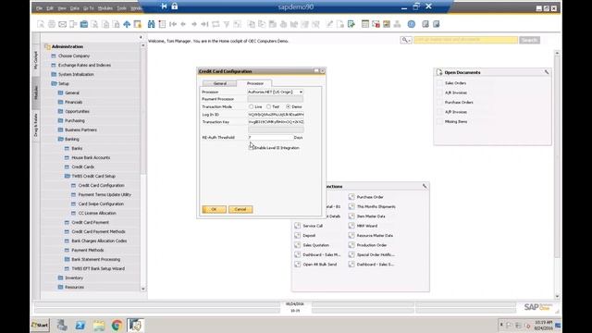Select Test transaction mode radio button
Screen dimensions: 592x333
(269, 107)
